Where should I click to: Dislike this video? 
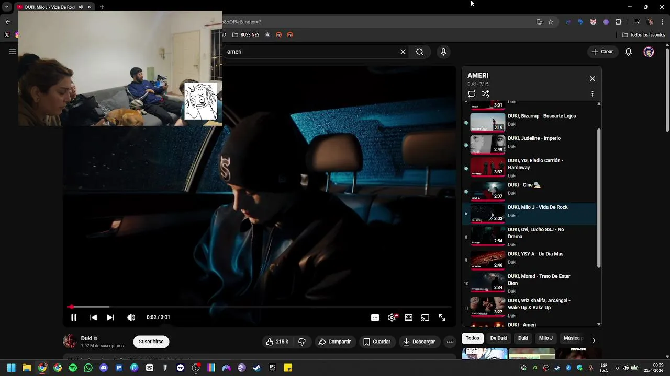click(302, 342)
